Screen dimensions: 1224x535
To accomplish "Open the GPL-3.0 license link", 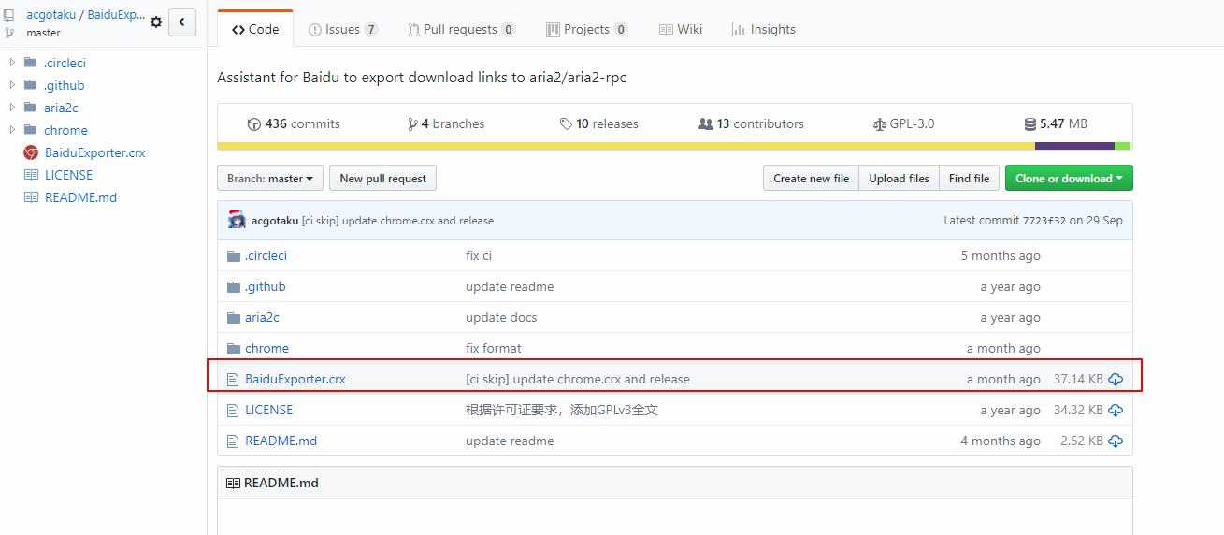I will pos(903,123).
